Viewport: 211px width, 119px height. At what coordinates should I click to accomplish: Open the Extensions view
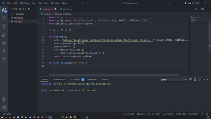point(4,43)
